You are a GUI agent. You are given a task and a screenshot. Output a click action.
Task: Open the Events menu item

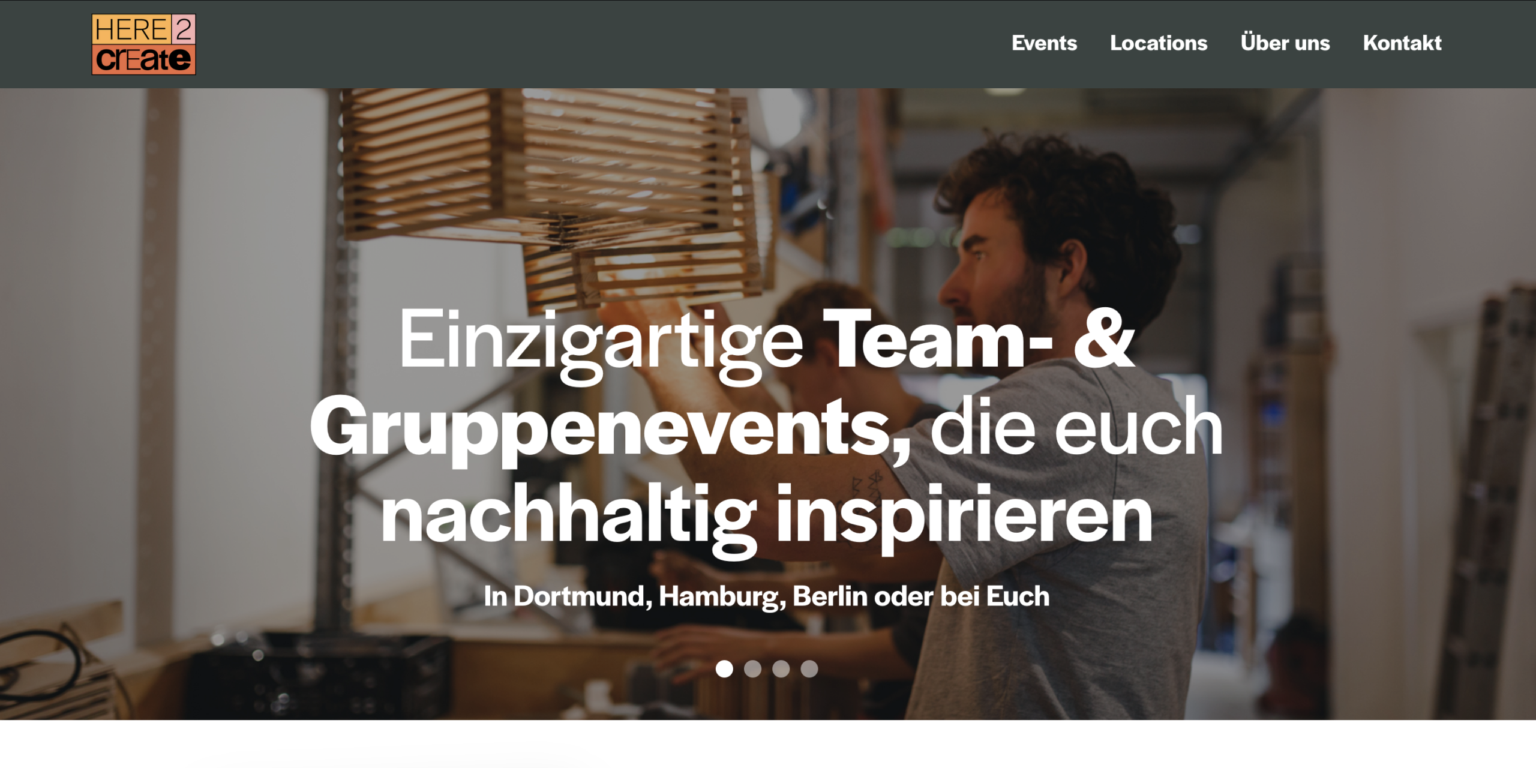coord(1044,43)
